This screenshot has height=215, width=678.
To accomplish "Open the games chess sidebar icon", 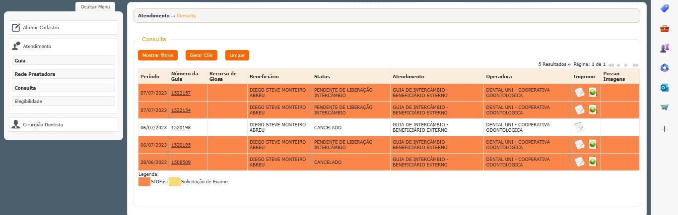I will pyautogui.click(x=665, y=48).
